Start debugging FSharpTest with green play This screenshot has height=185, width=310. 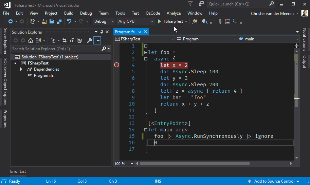159,21
